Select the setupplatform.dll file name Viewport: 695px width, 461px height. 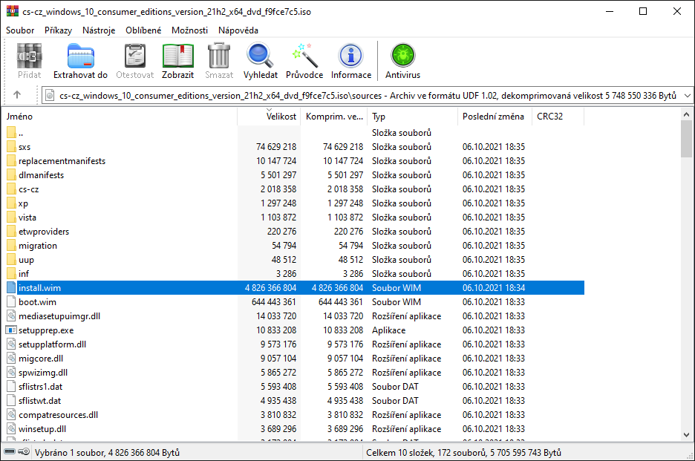pyautogui.click(x=52, y=344)
